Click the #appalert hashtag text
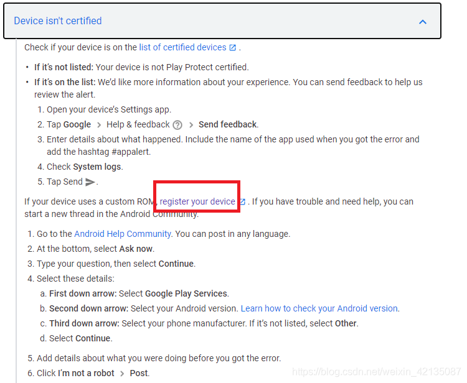 pos(130,152)
